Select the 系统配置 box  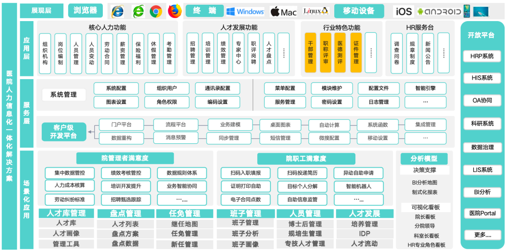(116, 89)
